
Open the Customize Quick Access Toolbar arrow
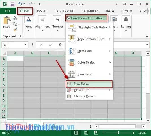[40, 4]
